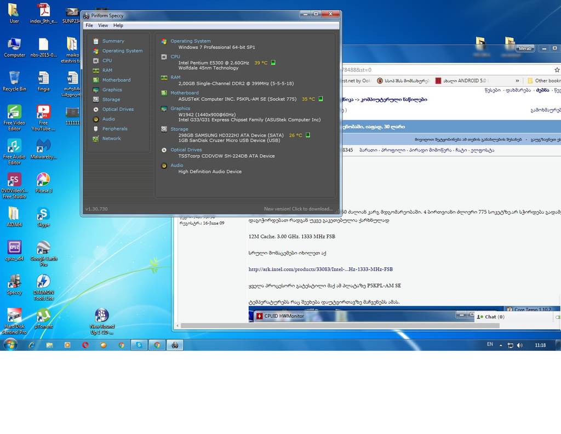Open Audio section in sidebar
This screenshot has width=561, height=434.
pos(108,119)
